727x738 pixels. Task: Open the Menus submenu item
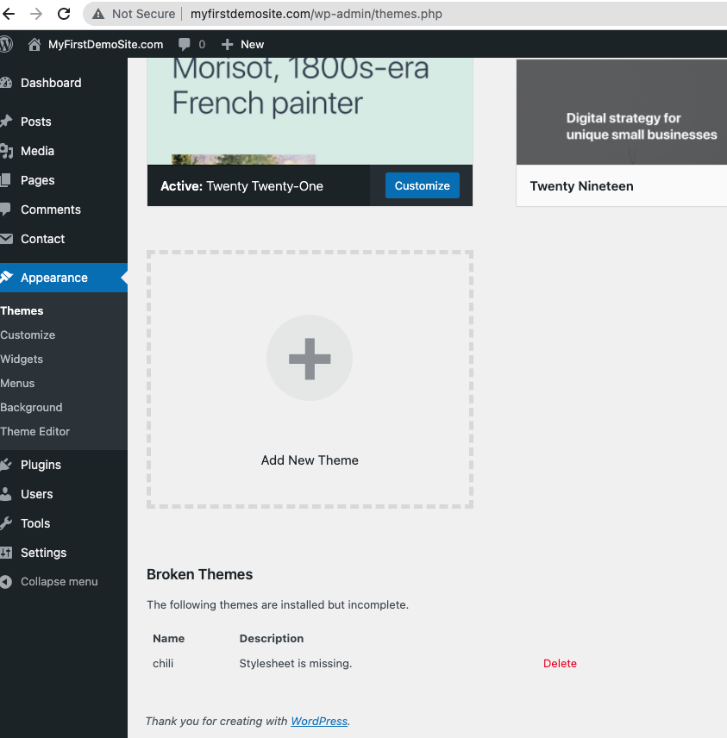(17, 383)
